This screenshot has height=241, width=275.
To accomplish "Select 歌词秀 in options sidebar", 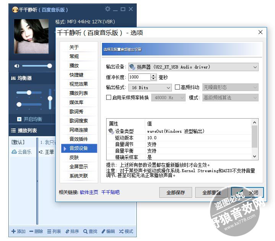I will [x=79, y=112].
